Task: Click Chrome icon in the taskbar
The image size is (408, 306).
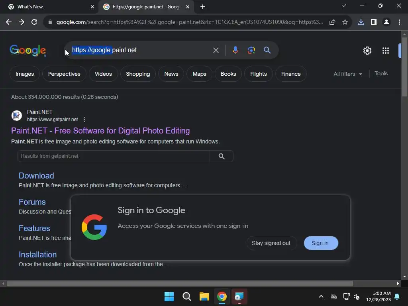Action: click(x=222, y=296)
